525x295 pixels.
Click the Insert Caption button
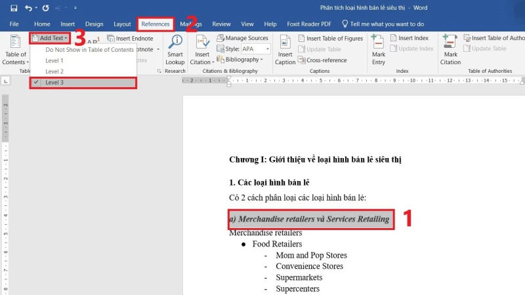[285, 50]
